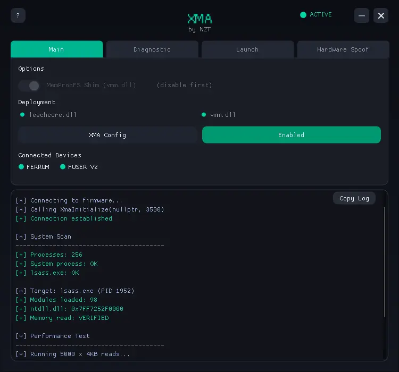Screen dimensions: 399x372
Task: Click the XMA logo title
Action: 199,19
